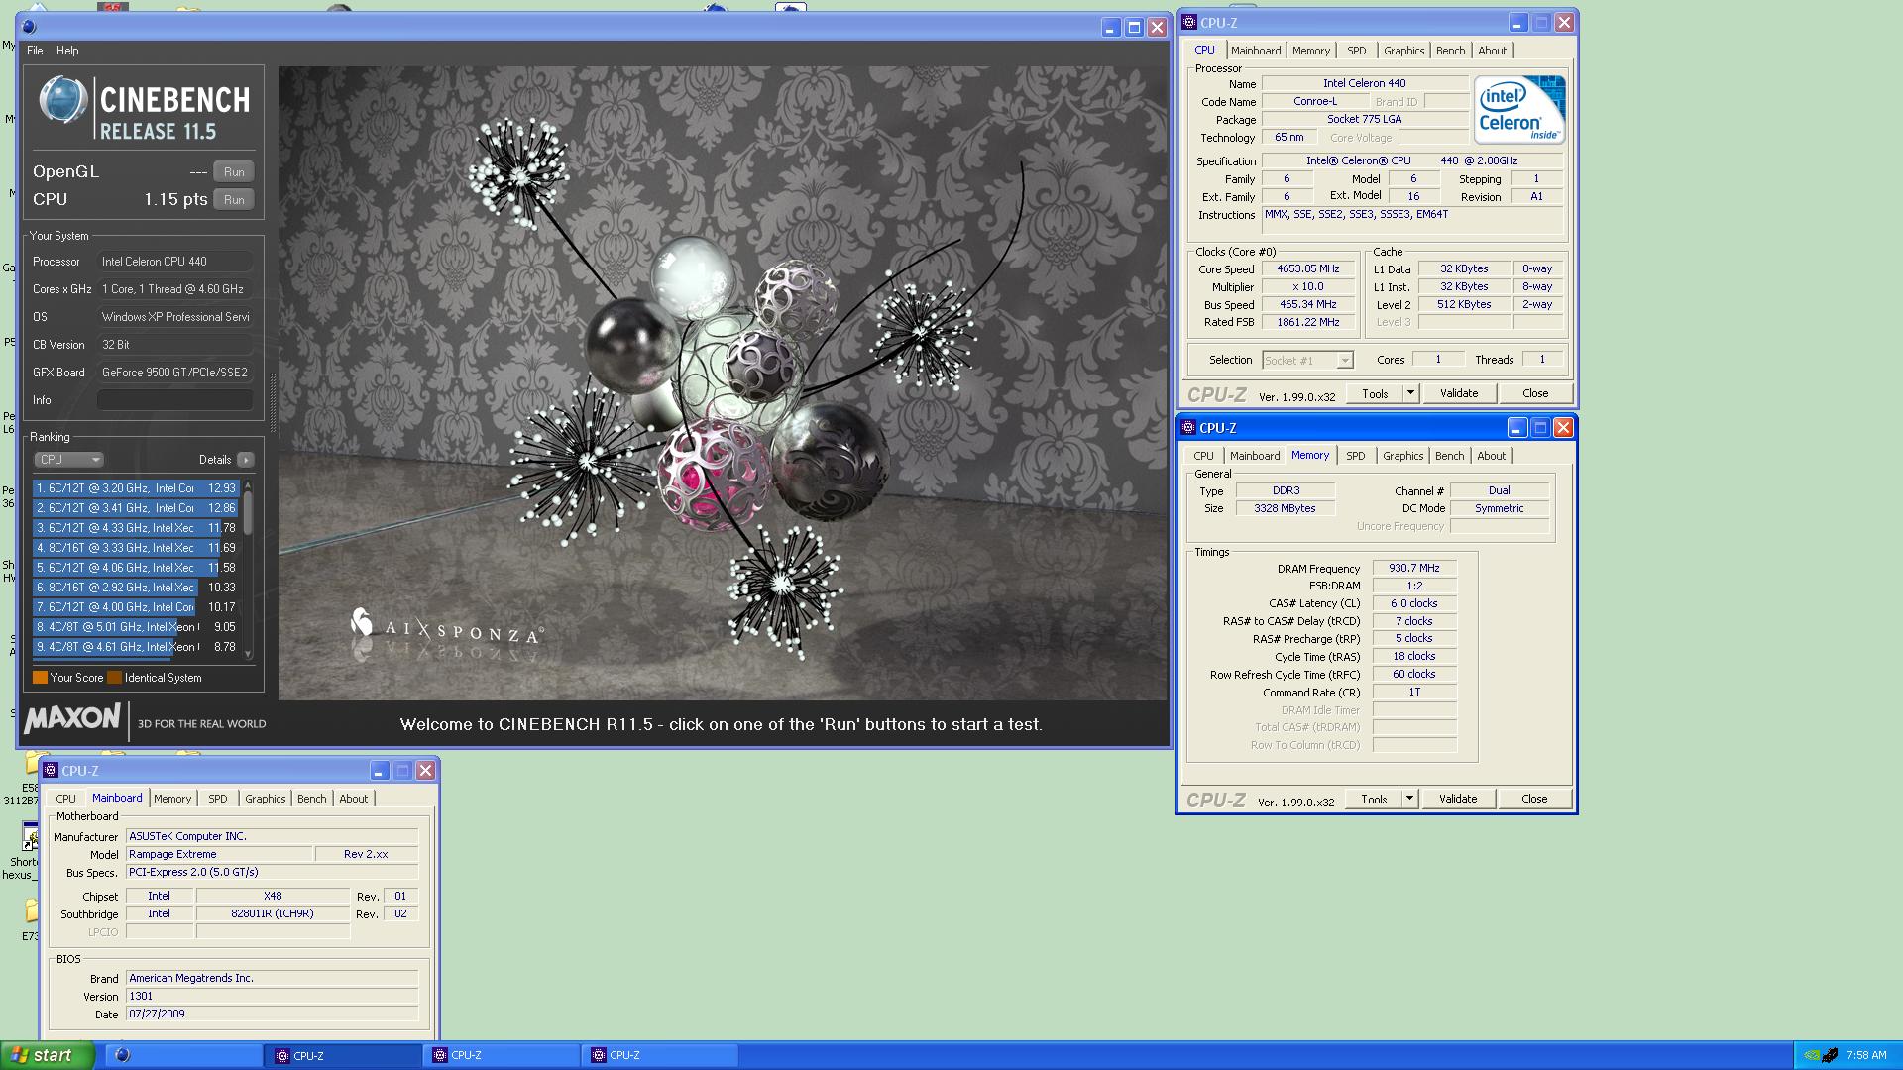Open Graphics tab in top CPU-Z window
Viewport: 1903px width, 1070px height.
click(1403, 51)
